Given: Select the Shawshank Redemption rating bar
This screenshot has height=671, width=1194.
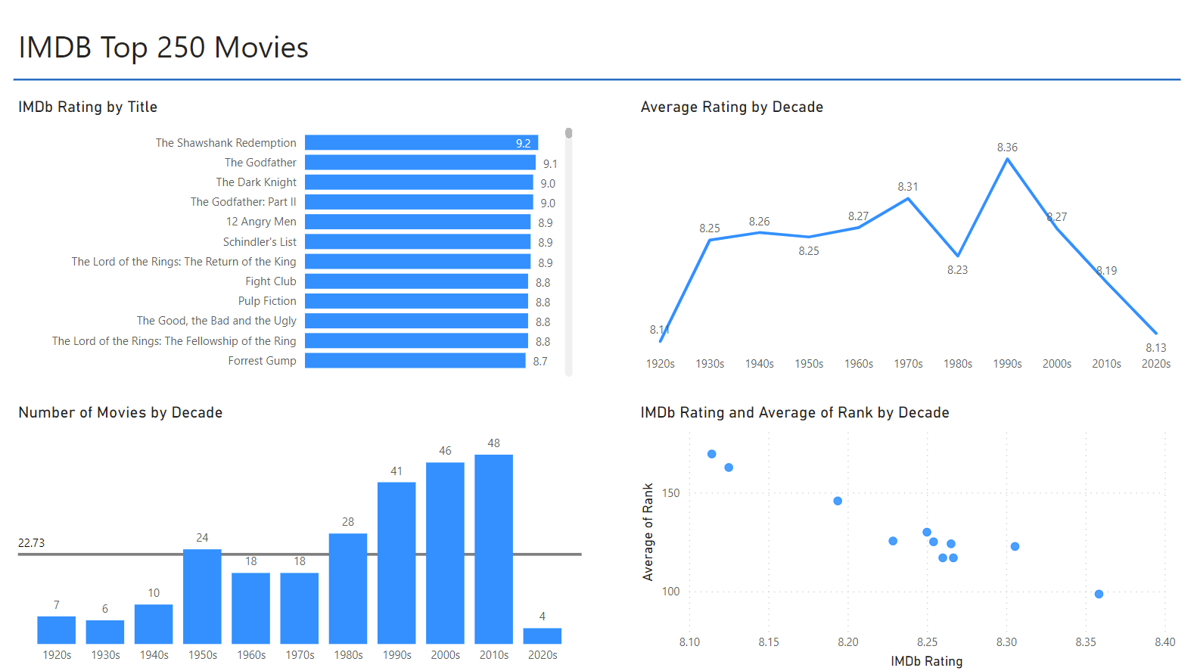Looking at the screenshot, I should point(421,143).
